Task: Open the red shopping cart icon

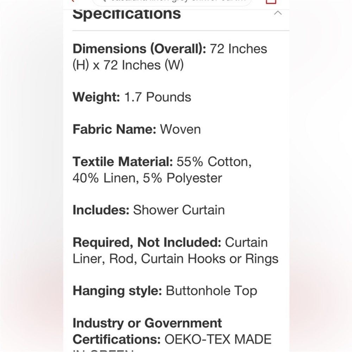Action: (271, 2)
